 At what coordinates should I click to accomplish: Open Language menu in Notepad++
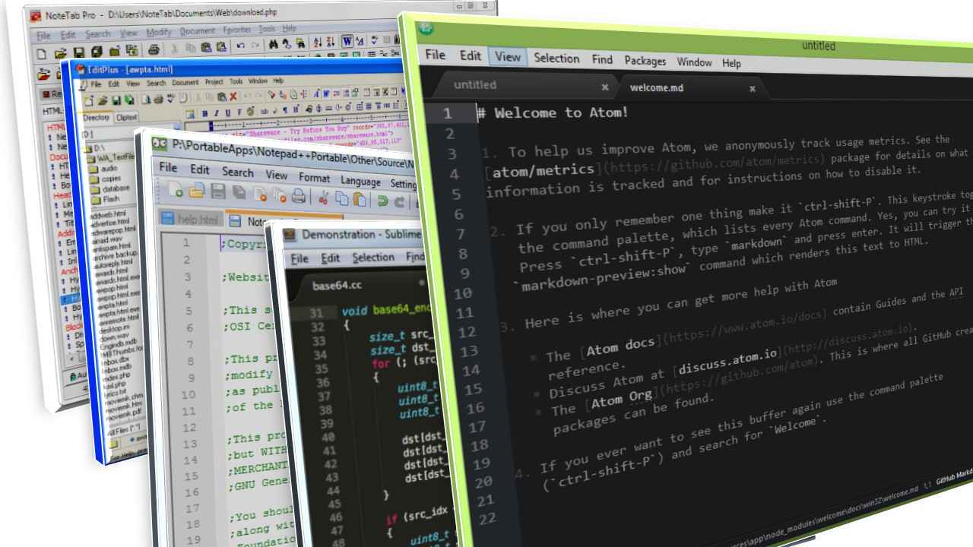click(361, 182)
